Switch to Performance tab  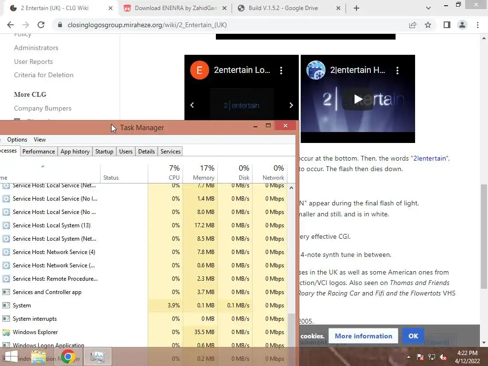tap(39, 152)
